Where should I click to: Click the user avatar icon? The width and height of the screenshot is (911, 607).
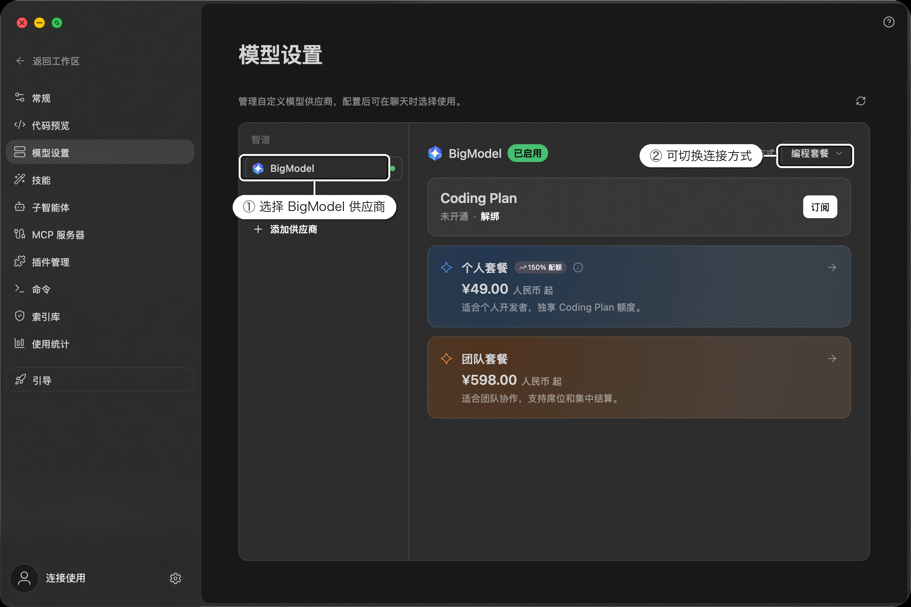pyautogui.click(x=24, y=578)
